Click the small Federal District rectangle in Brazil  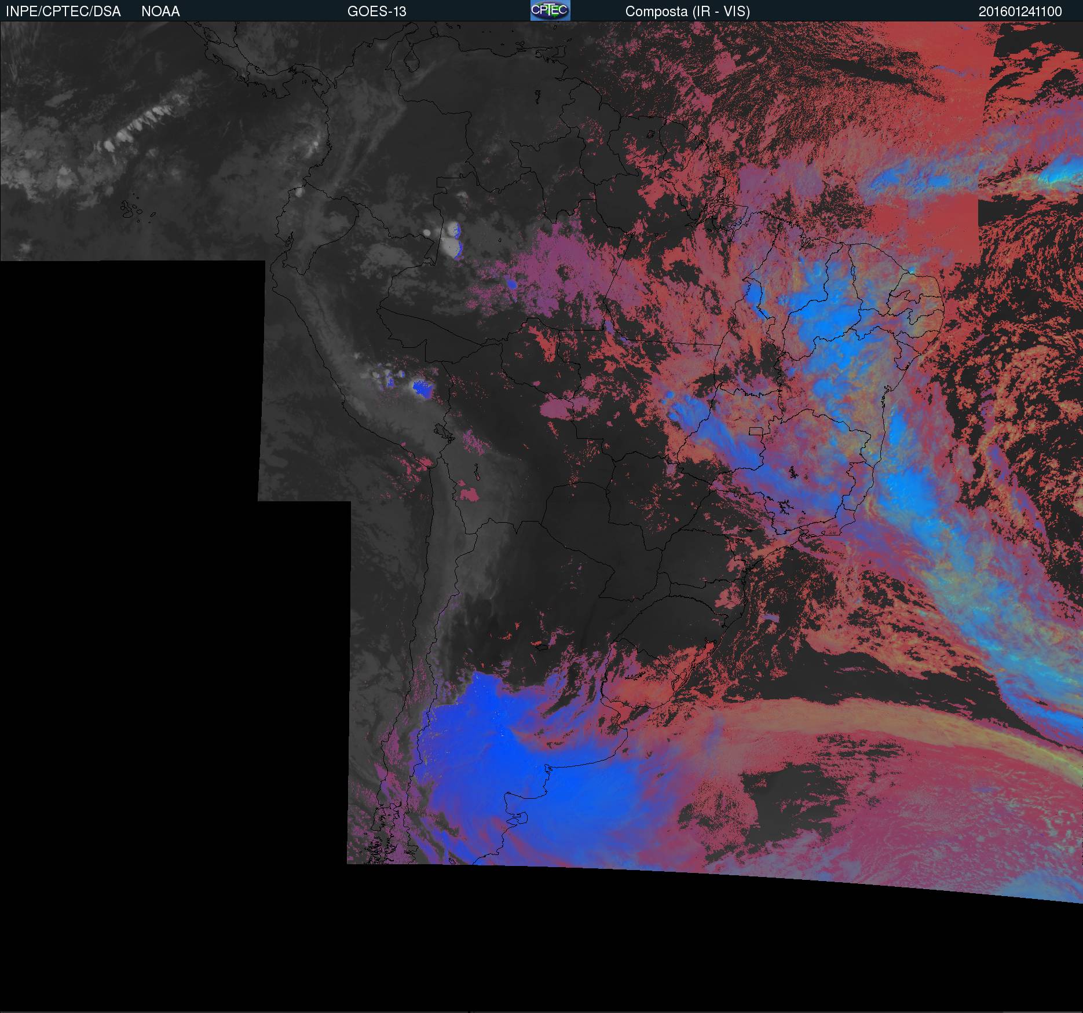click(756, 431)
